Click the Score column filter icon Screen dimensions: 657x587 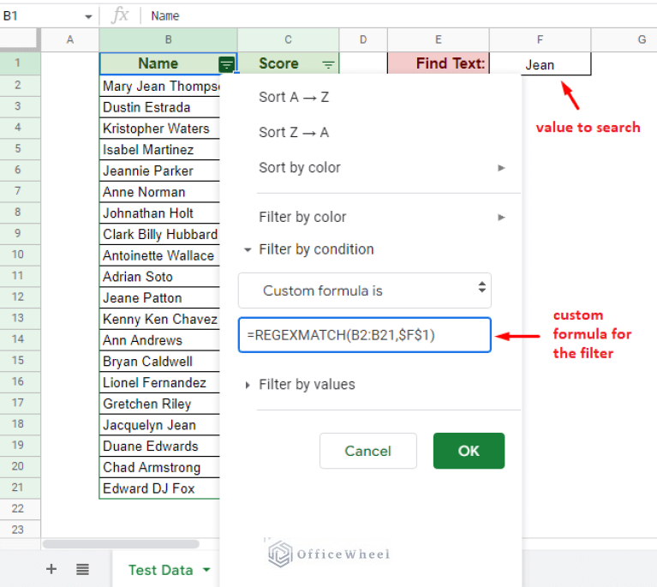(x=328, y=64)
